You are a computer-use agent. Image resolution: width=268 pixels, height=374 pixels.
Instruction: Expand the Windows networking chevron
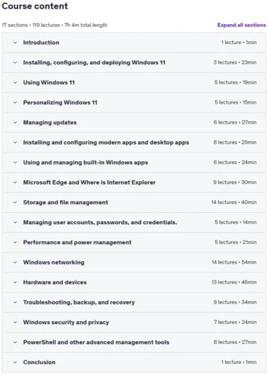[15, 262]
